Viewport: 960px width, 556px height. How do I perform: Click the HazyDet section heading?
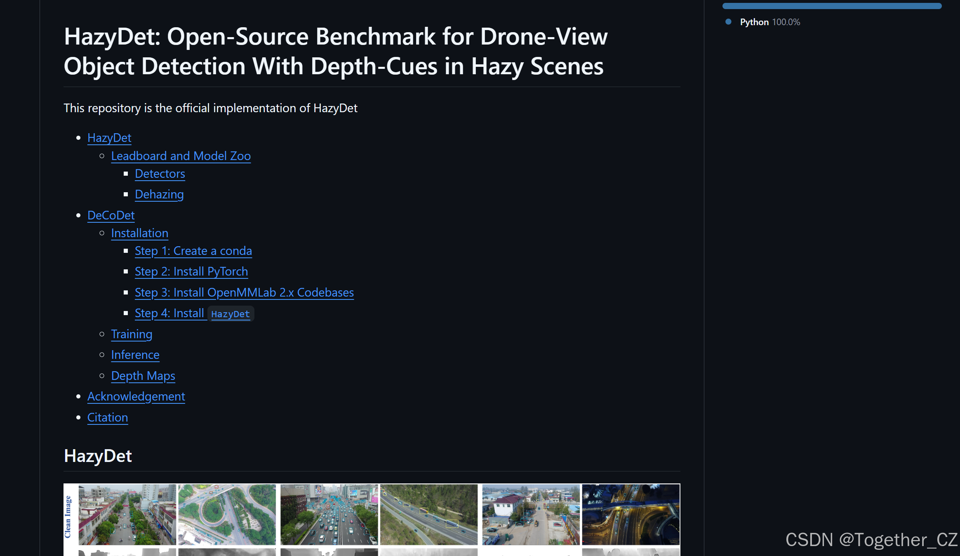click(x=98, y=456)
